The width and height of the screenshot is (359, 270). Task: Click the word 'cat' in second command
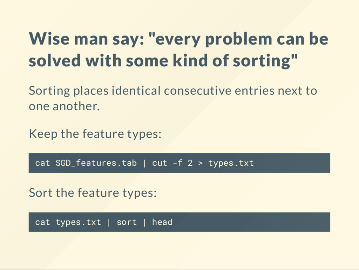pyautogui.click(x=42, y=222)
